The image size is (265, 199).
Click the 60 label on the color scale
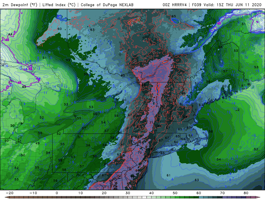pos(199,193)
